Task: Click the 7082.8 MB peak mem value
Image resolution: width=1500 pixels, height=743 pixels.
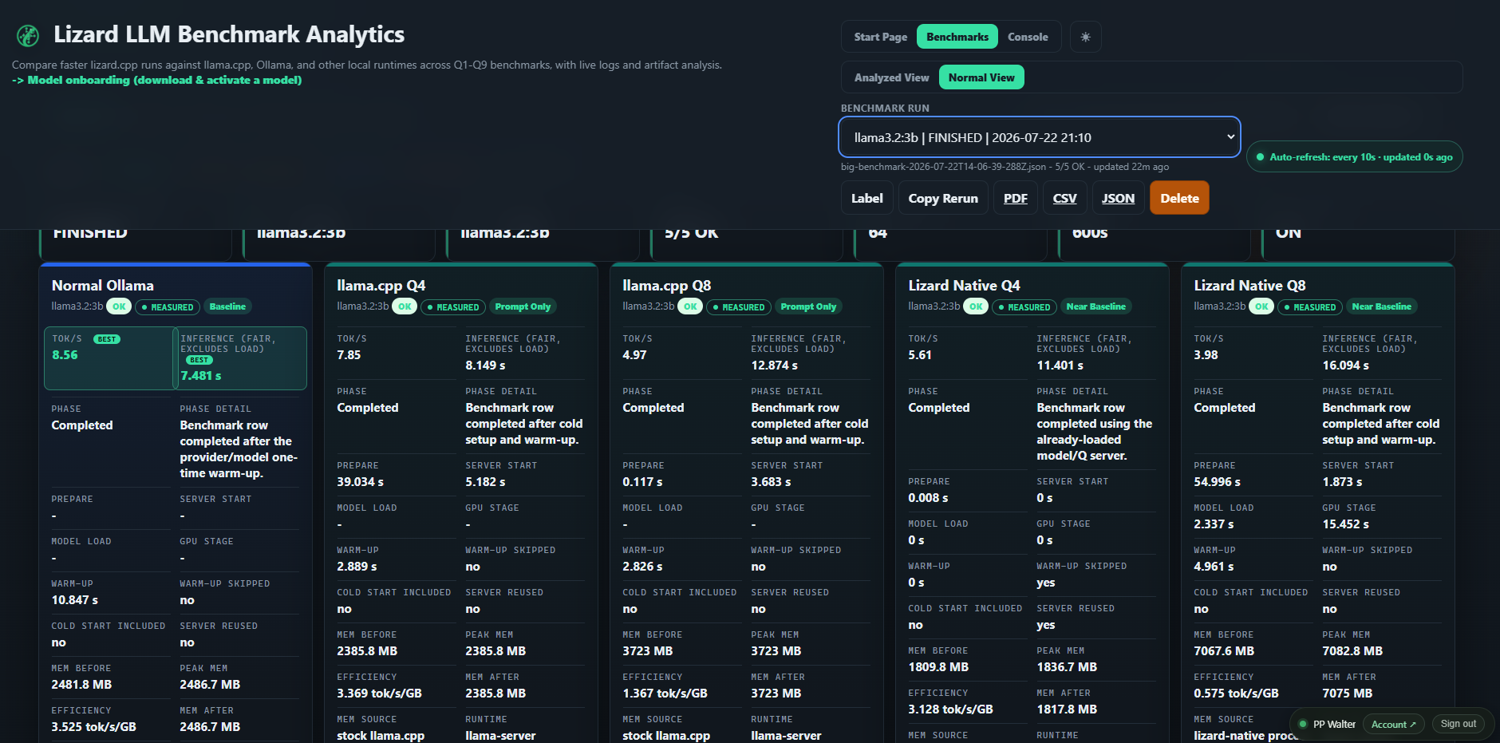Action: 1352,651
